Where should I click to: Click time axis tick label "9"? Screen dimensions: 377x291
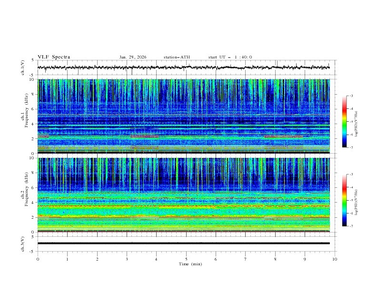[305, 259]
